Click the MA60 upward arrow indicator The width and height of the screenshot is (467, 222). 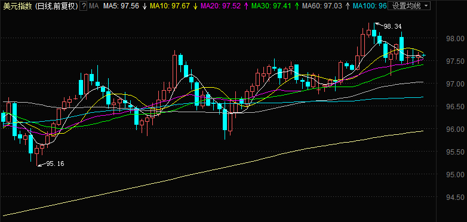tap(348, 6)
